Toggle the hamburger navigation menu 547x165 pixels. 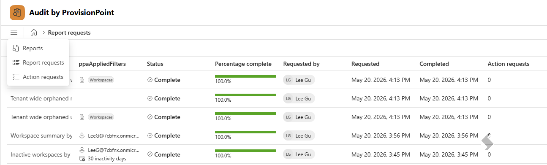(14, 32)
